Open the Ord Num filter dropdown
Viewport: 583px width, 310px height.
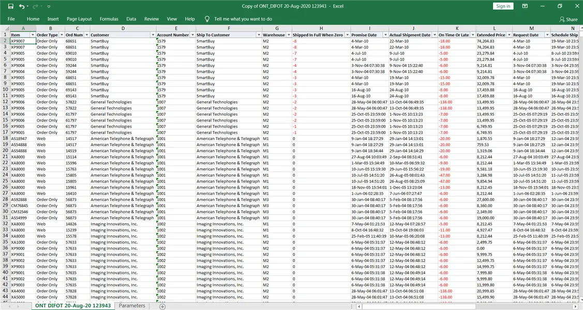tap(86, 35)
